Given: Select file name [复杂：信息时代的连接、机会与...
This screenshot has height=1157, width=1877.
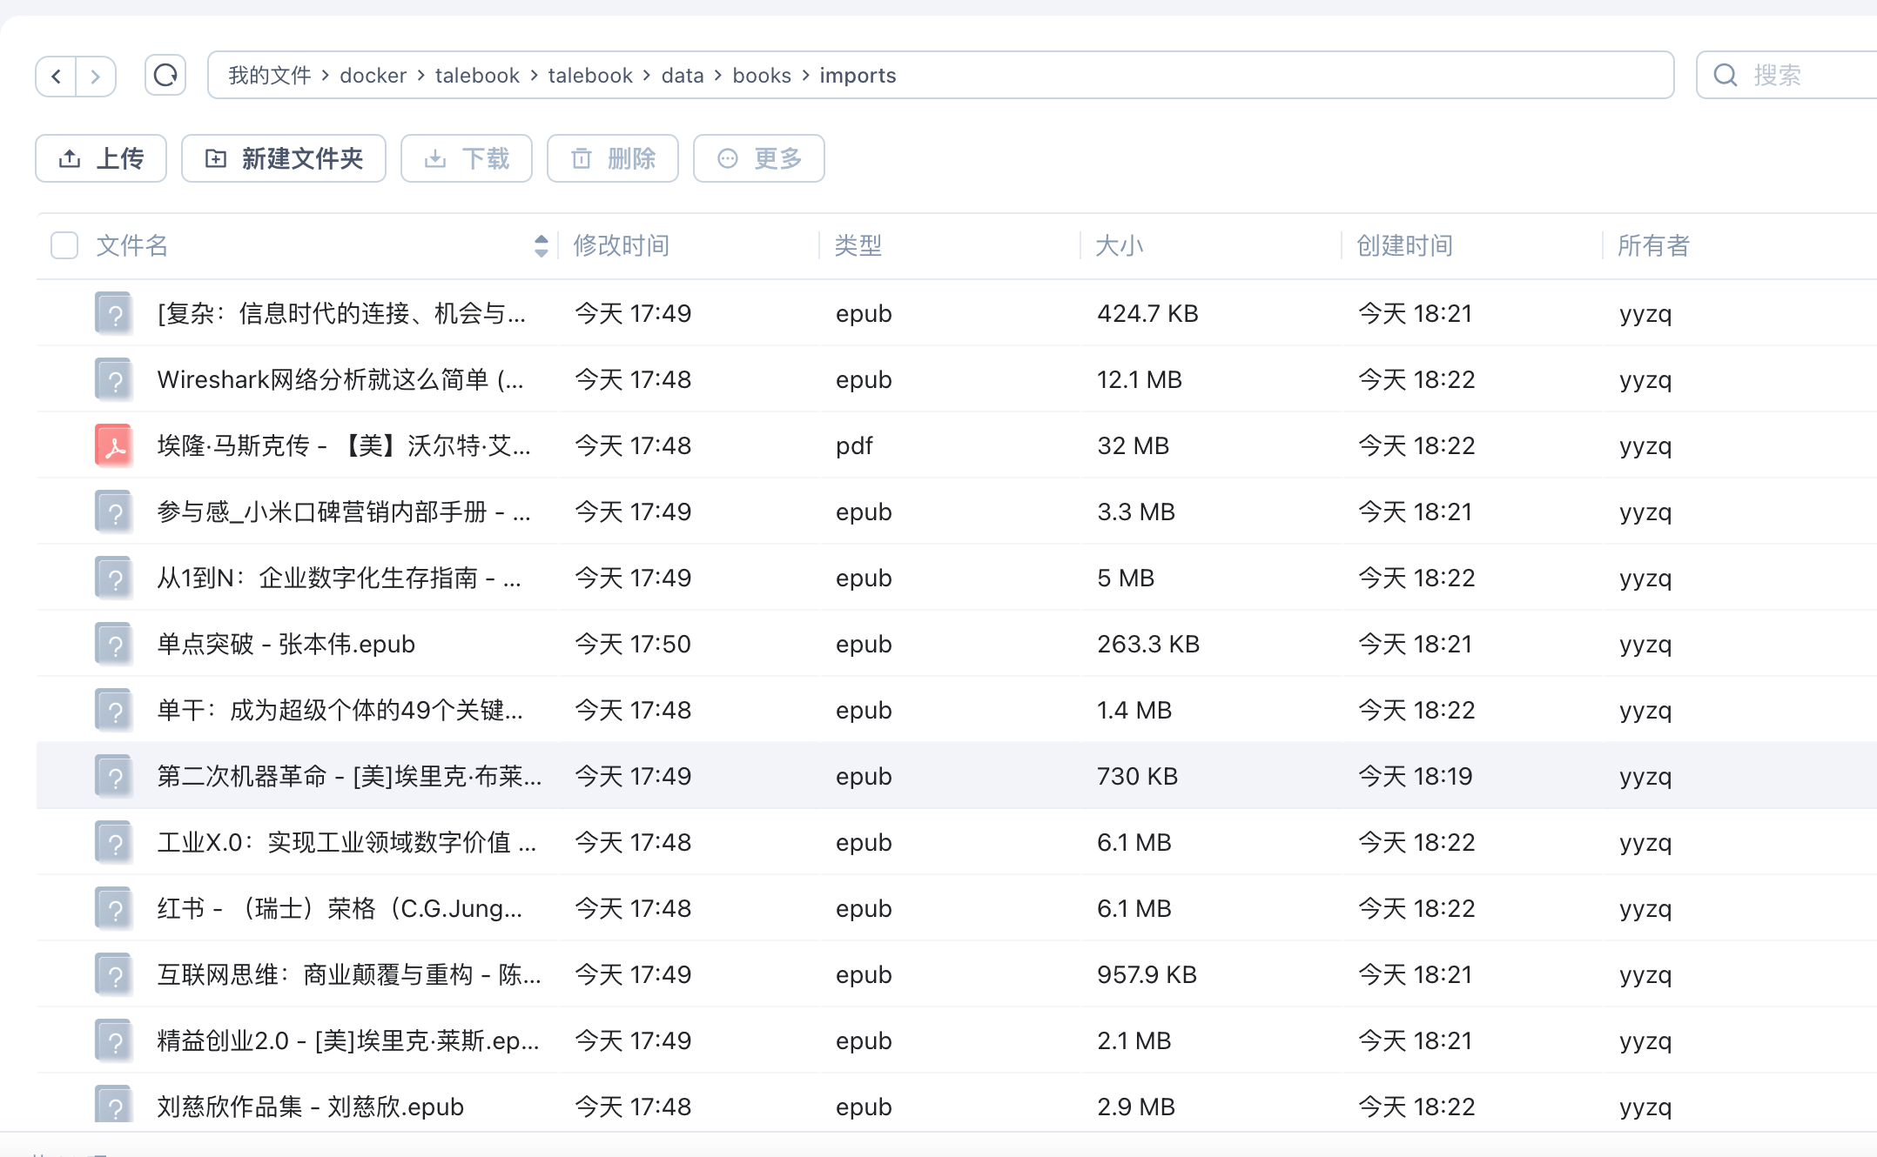Looking at the screenshot, I should [x=341, y=313].
